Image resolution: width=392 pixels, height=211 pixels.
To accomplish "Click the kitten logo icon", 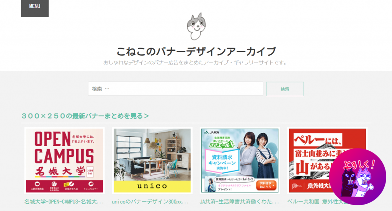I will click(x=196, y=26).
